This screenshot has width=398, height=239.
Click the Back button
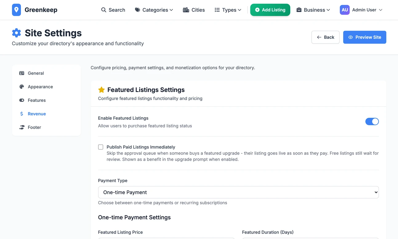click(x=325, y=37)
